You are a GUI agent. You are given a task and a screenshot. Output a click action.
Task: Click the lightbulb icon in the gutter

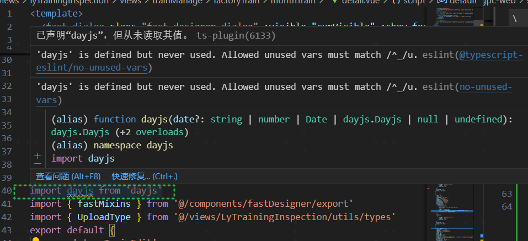tap(35, 239)
